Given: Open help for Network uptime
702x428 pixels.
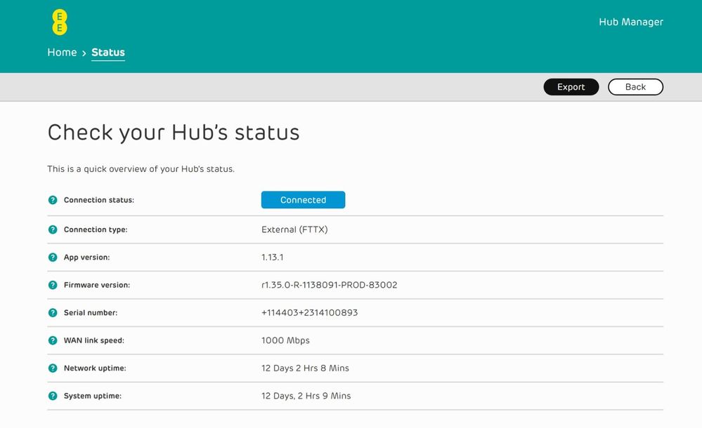Looking at the screenshot, I should pyautogui.click(x=52, y=368).
